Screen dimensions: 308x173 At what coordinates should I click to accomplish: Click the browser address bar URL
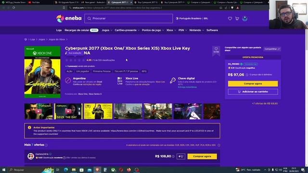click(x=117, y=8)
